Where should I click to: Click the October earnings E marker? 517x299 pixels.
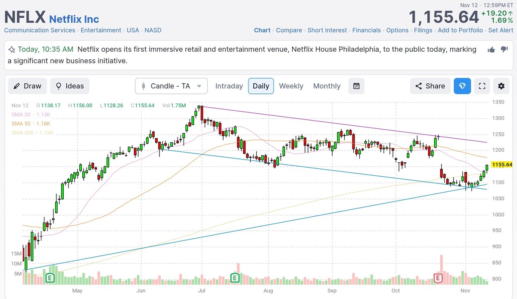(x=438, y=278)
